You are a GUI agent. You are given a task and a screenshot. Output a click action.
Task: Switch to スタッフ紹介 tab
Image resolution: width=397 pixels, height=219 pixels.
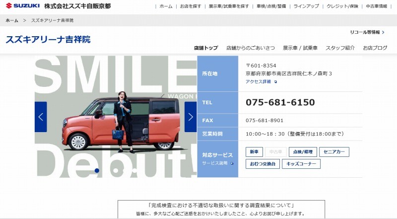(x=340, y=48)
